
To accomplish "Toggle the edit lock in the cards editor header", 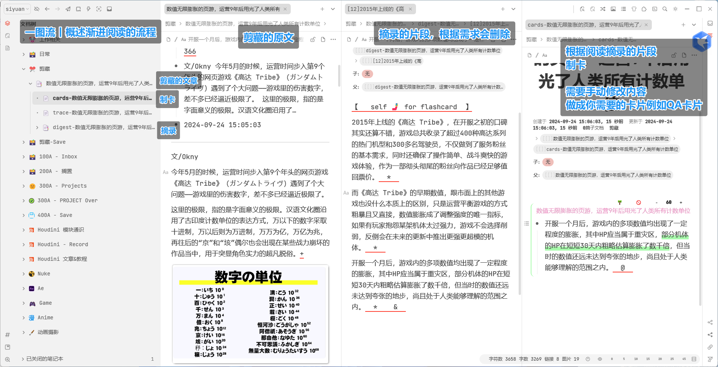I will 674,55.
